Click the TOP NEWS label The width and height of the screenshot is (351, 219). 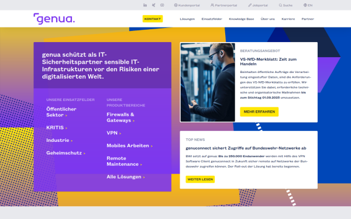coord(195,140)
